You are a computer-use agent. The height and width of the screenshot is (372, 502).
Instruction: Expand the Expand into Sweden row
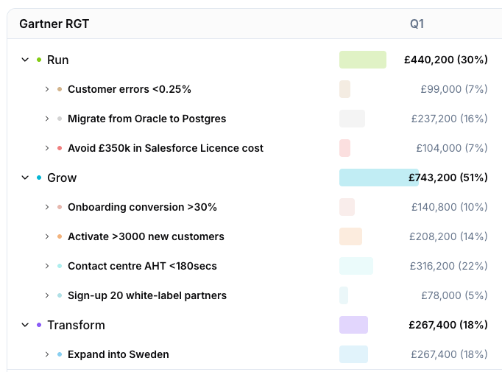[x=47, y=354]
